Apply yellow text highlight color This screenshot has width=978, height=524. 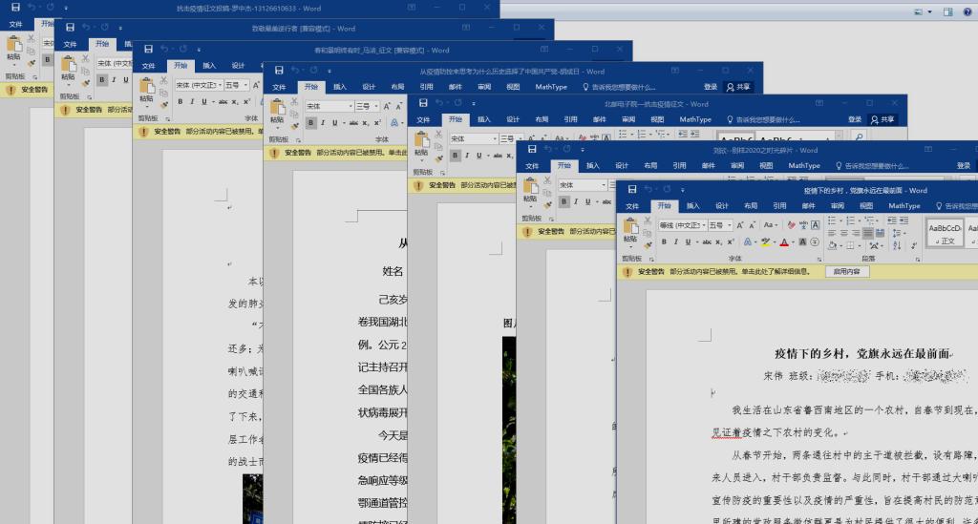tap(766, 241)
